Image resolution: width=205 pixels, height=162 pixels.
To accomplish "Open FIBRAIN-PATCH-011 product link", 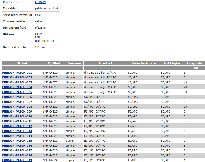I will point(17,121).
